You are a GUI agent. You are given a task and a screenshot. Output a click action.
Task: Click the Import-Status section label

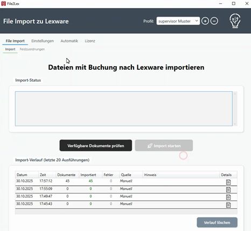point(28,80)
